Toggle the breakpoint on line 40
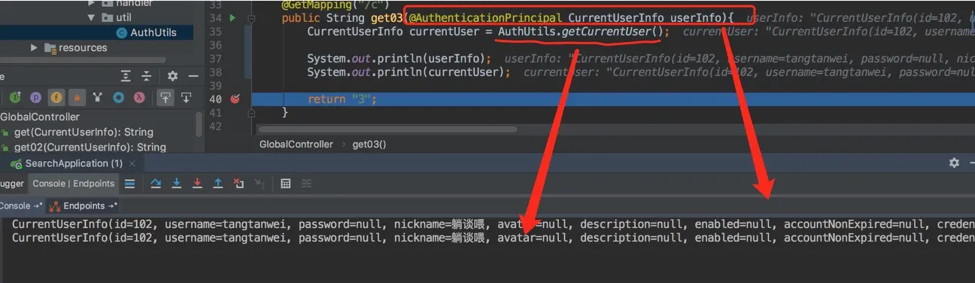Screen dimensions: 975x283 point(234,99)
